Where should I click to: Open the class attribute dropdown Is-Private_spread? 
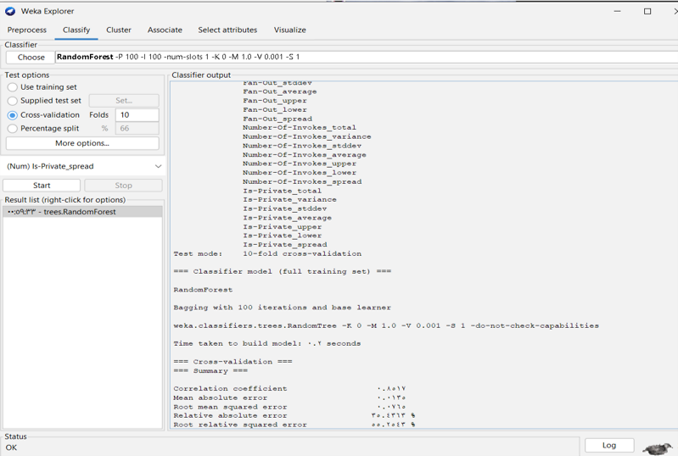tap(83, 166)
